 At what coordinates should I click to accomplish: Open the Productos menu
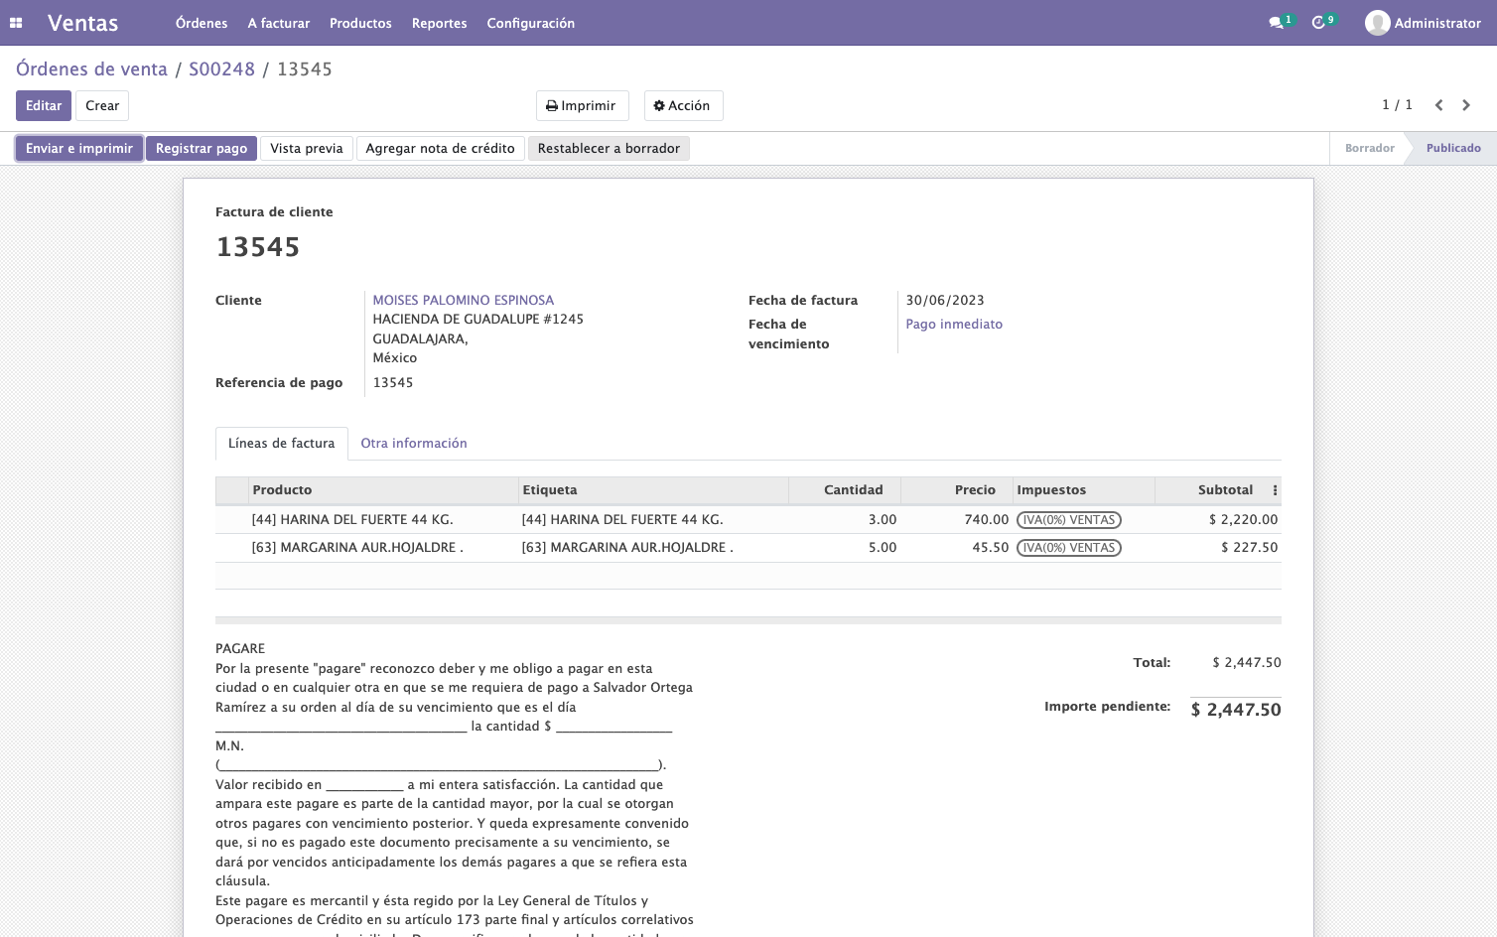(360, 23)
